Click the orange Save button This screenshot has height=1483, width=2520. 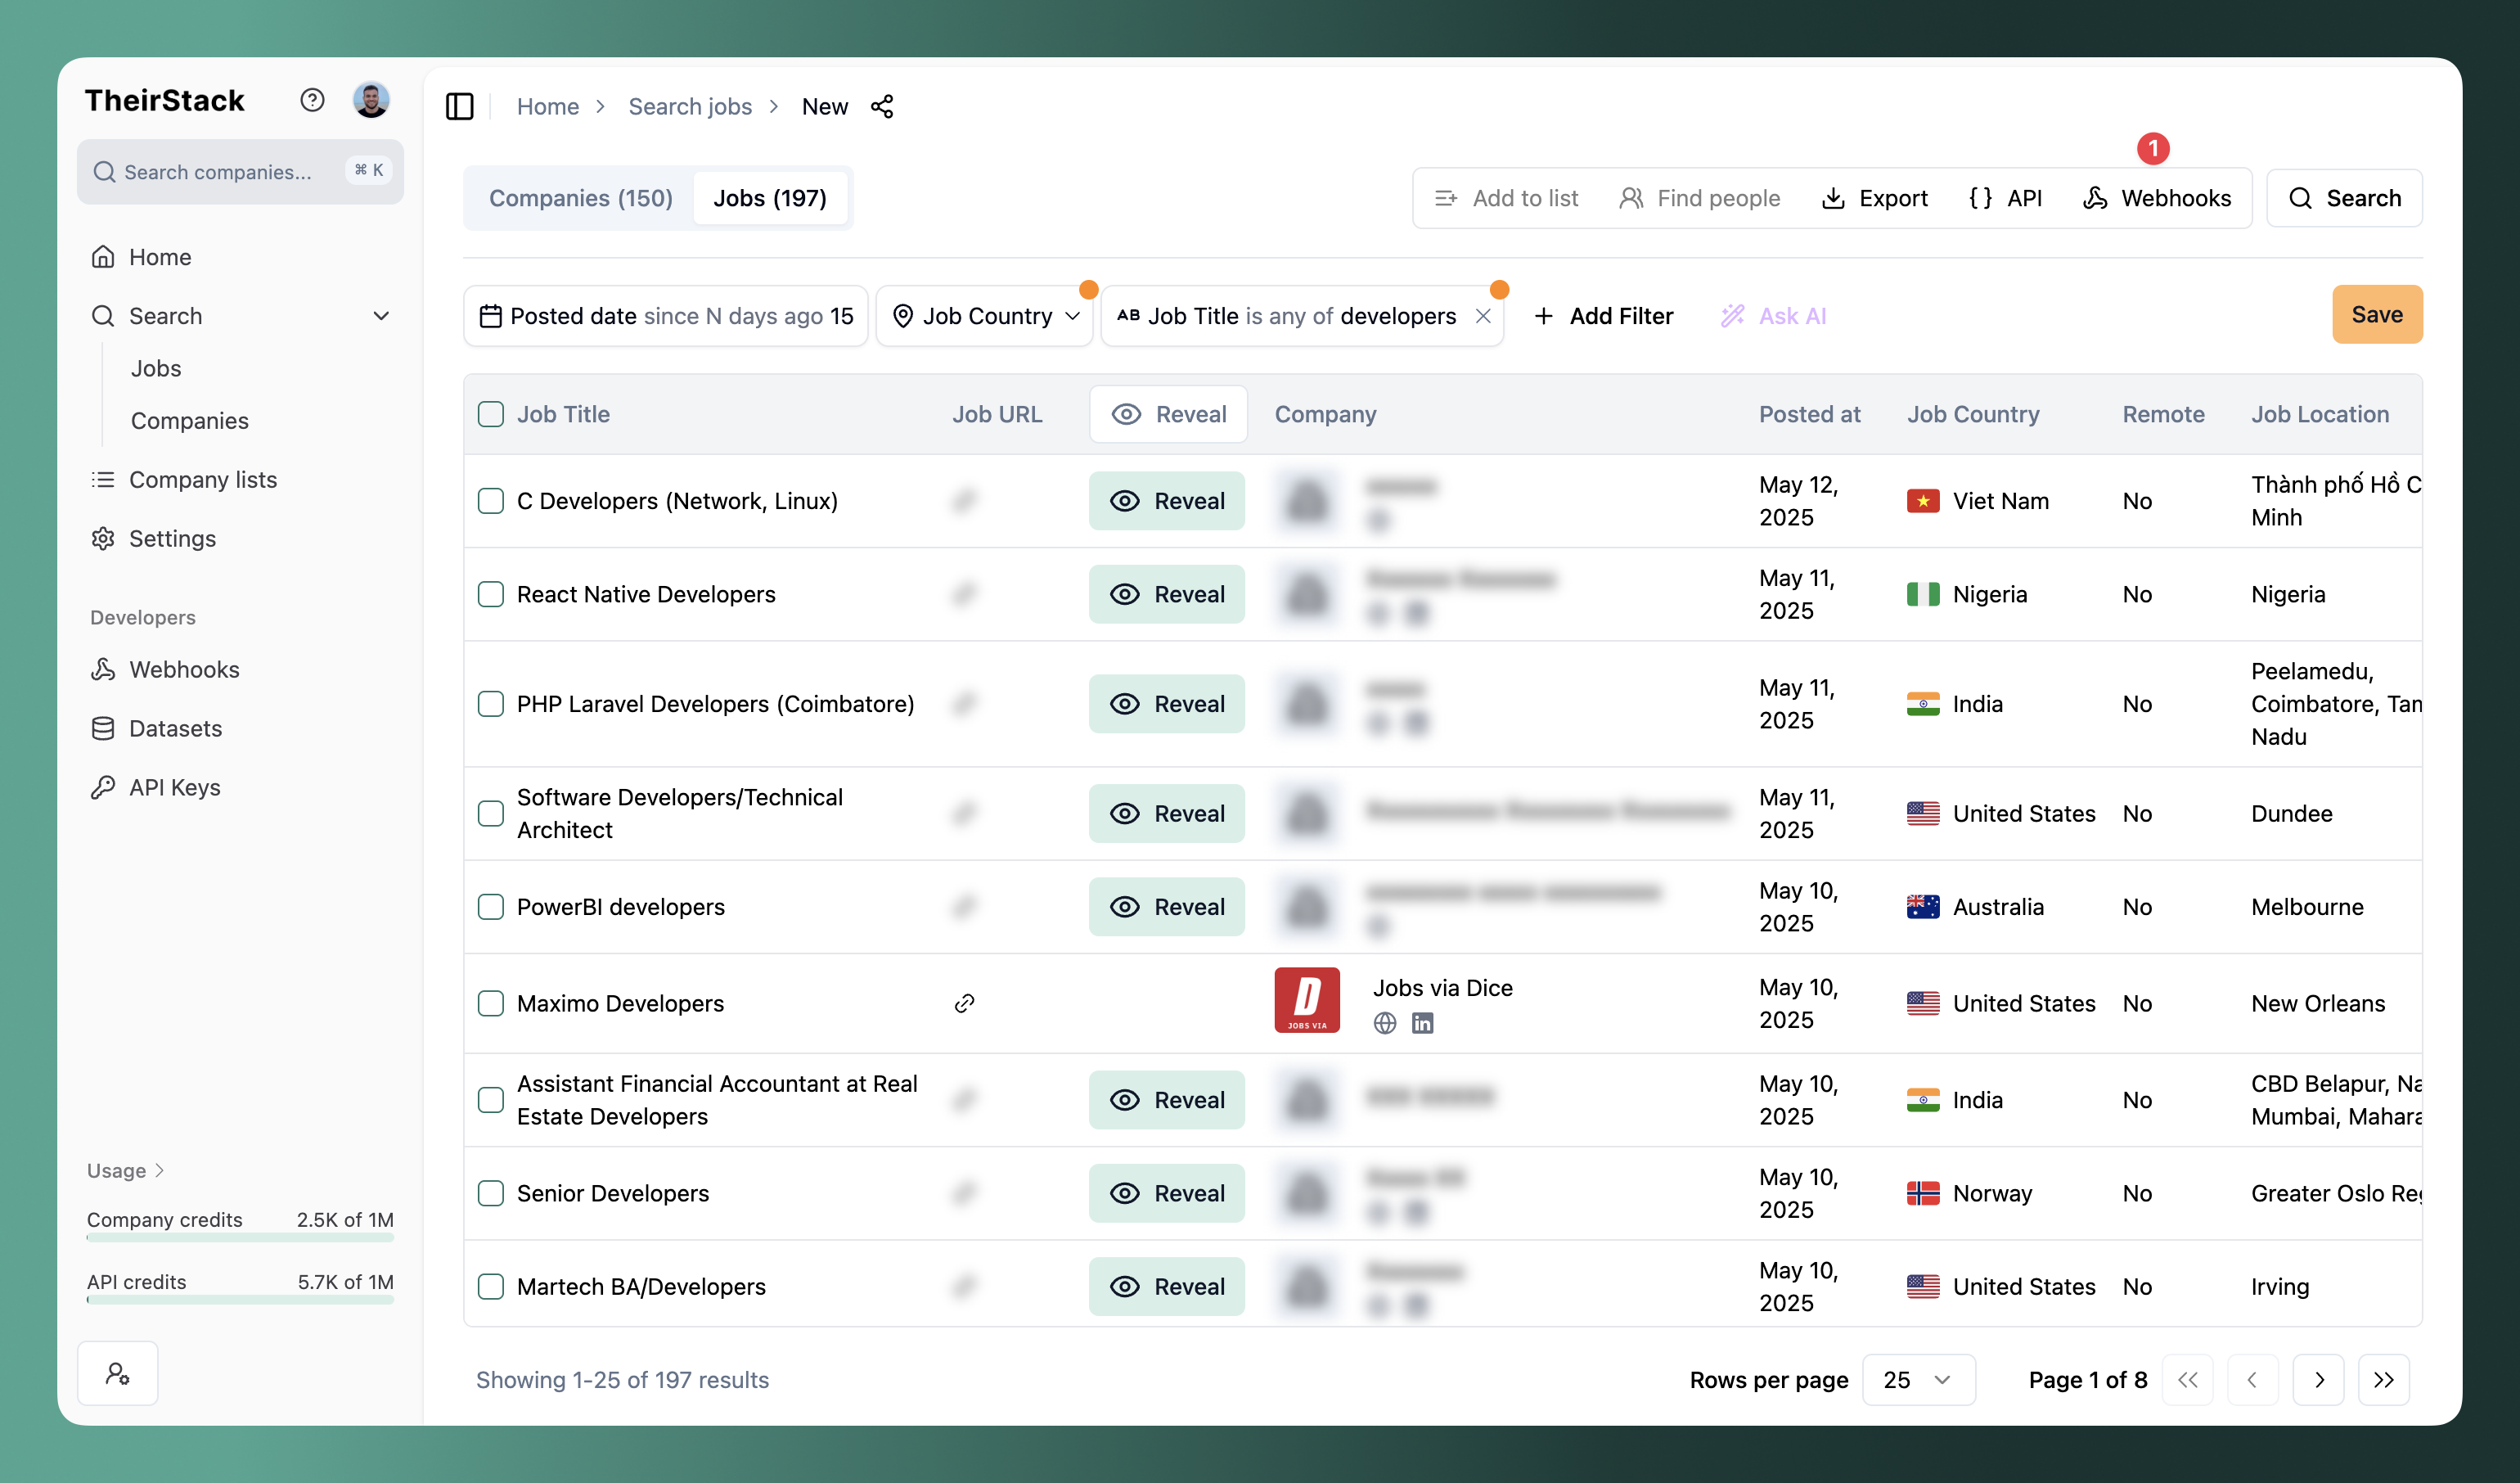pyautogui.click(x=2376, y=314)
